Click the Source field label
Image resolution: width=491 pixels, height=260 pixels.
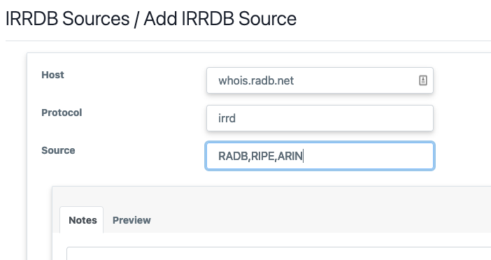coord(58,150)
